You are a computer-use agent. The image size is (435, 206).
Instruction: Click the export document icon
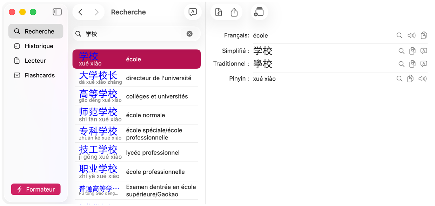[x=219, y=12]
